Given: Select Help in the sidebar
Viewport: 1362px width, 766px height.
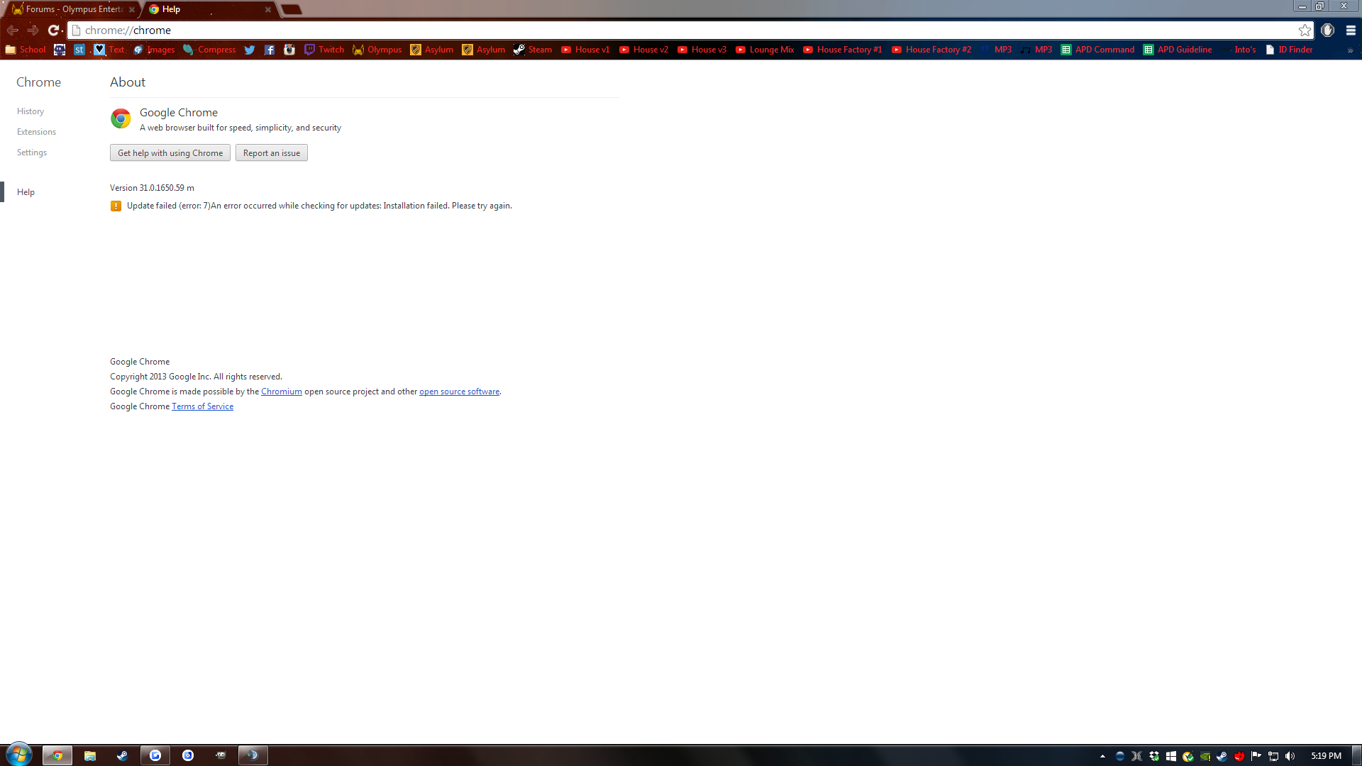Looking at the screenshot, I should tap(26, 192).
